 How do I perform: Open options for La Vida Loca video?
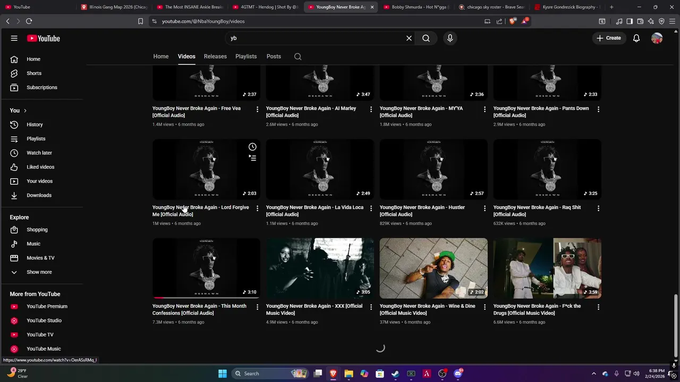(x=371, y=209)
